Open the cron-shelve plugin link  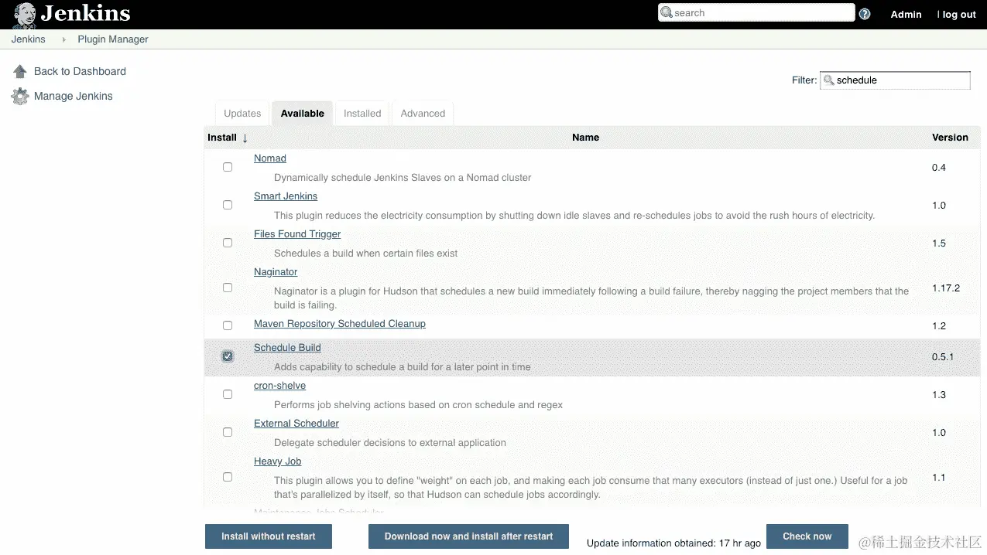click(x=279, y=386)
